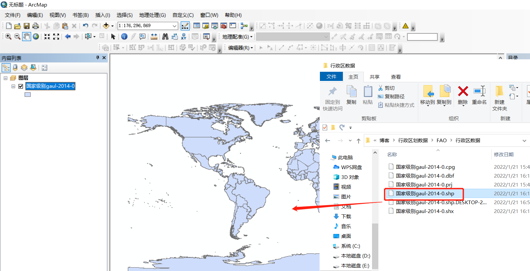Open the 书签(B) menu
This screenshot has height=271, width=530.
point(81,15)
